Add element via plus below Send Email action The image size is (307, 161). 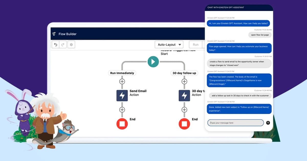tap(122, 110)
